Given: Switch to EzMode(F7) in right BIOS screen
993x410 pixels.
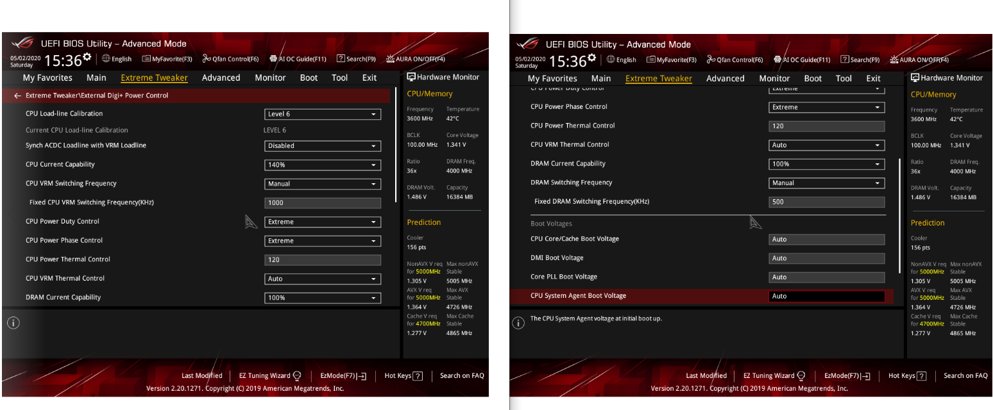Looking at the screenshot, I should [847, 376].
